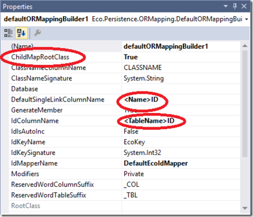Edit the EcoKey value

point(181,142)
